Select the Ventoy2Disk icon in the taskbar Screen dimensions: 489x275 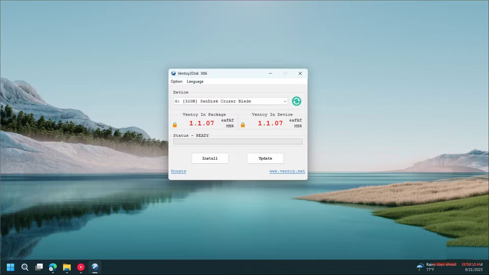[95, 267]
